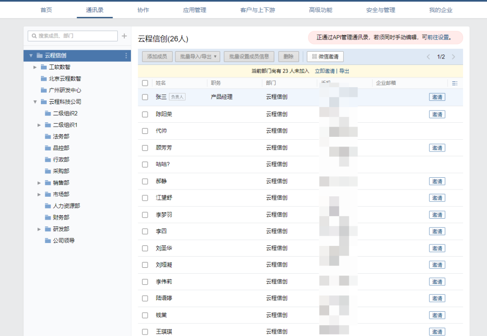Click the 工软数智 folder icon

click(x=44, y=67)
